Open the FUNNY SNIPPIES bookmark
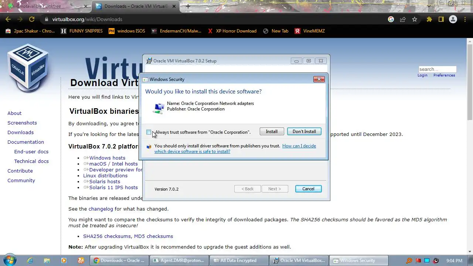473x266 pixels. coord(82,31)
